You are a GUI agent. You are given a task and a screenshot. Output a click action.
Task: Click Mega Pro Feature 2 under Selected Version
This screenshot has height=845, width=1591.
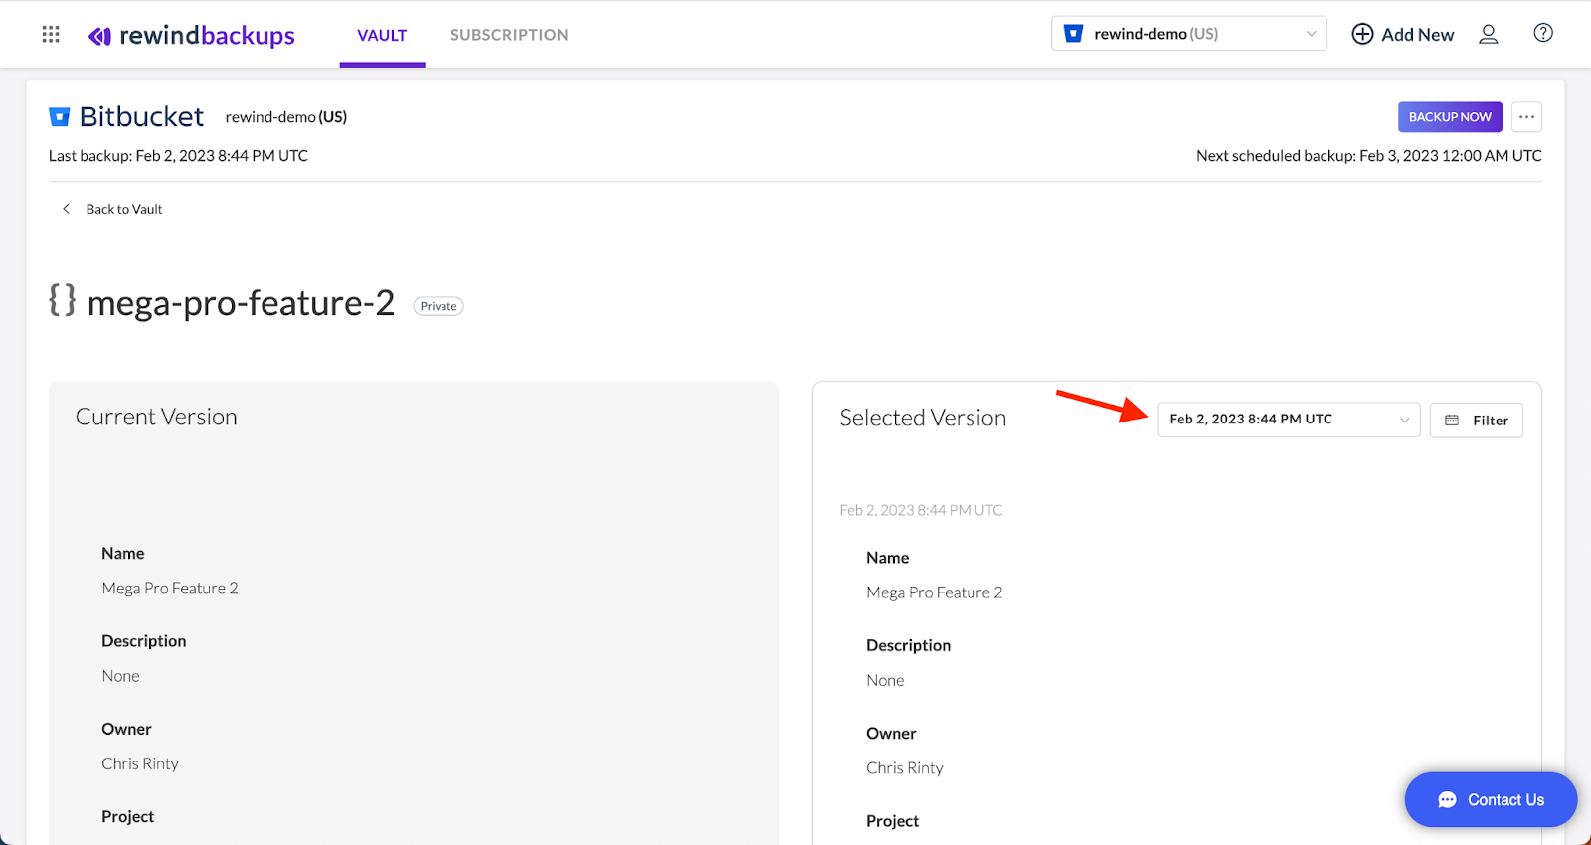click(x=935, y=592)
